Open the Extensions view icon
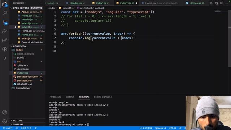 5,40
